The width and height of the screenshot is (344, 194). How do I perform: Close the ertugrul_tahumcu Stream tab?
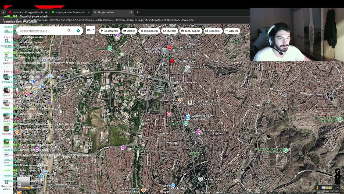(x=88, y=12)
